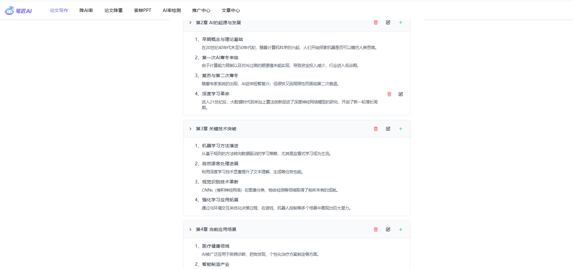This screenshot has height=269, width=573.
Task: Click chapter title 第2章 AI的起源与发展
Action: (x=218, y=23)
